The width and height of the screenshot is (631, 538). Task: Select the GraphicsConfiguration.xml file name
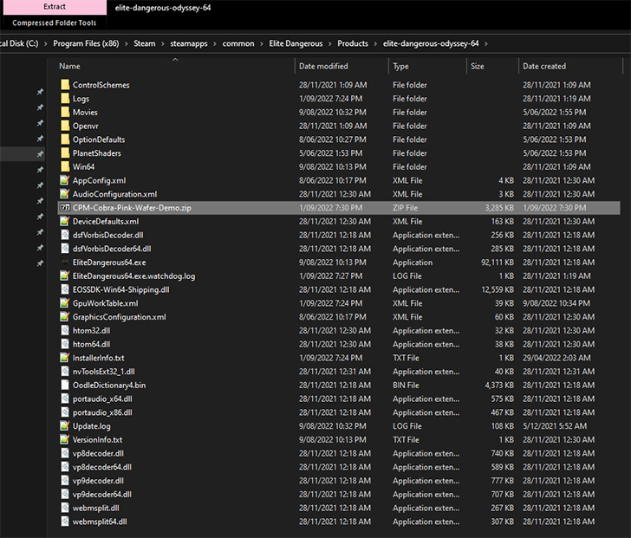[x=119, y=317]
